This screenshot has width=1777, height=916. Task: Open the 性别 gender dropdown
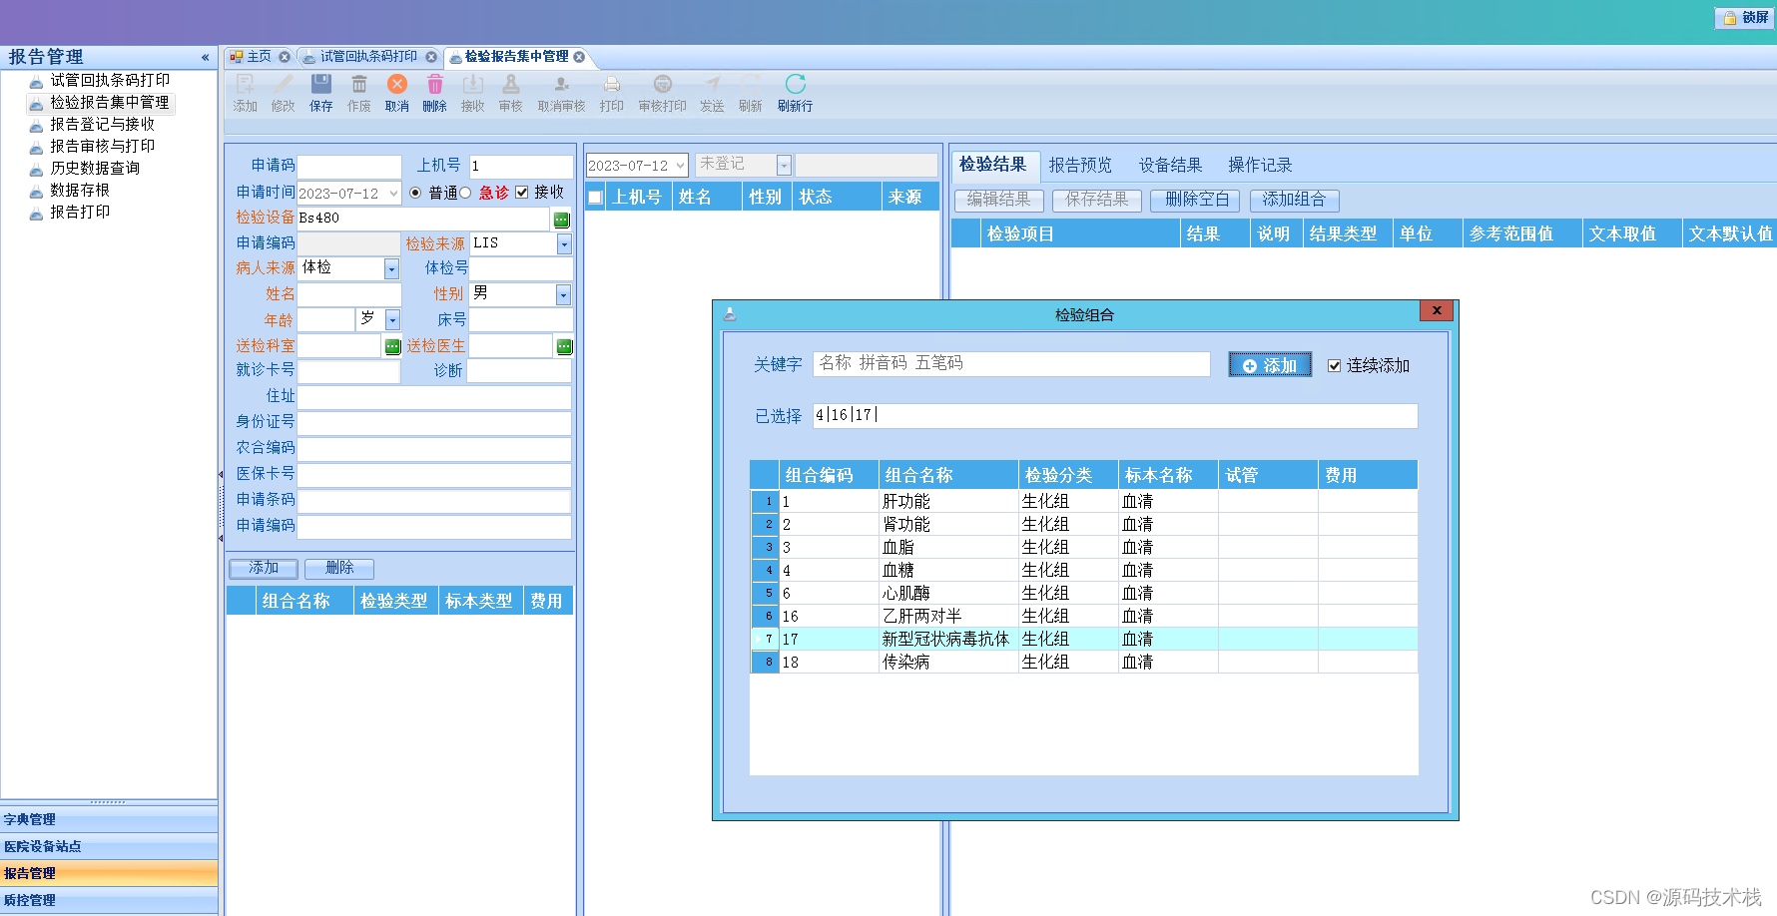[x=563, y=293]
